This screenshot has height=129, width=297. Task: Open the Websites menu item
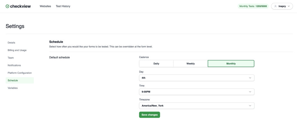(45, 6)
